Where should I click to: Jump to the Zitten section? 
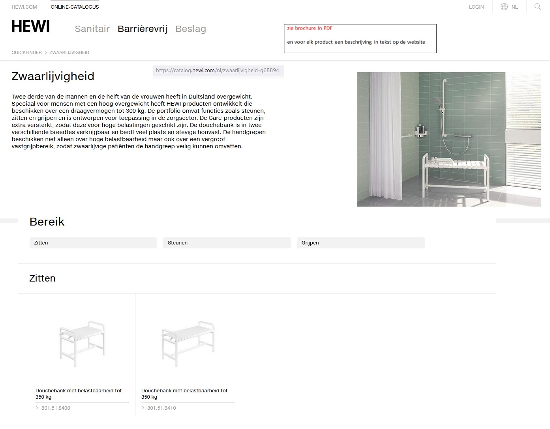(x=93, y=243)
